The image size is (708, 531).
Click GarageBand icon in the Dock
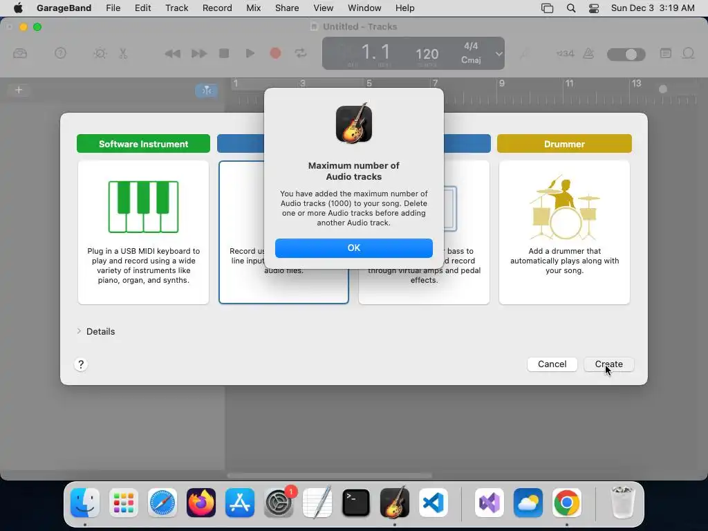click(395, 503)
